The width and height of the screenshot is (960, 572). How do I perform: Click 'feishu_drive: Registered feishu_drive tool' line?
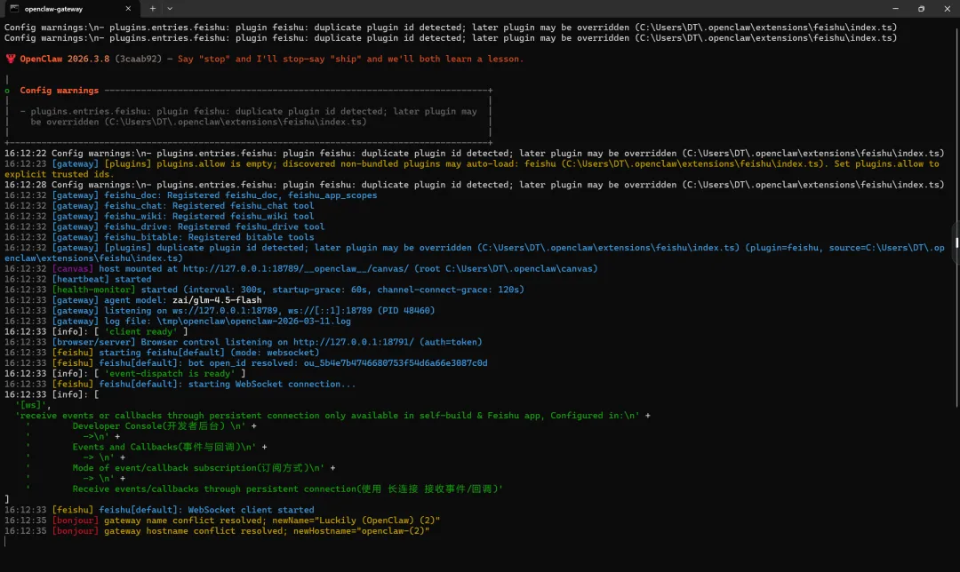[x=164, y=226]
